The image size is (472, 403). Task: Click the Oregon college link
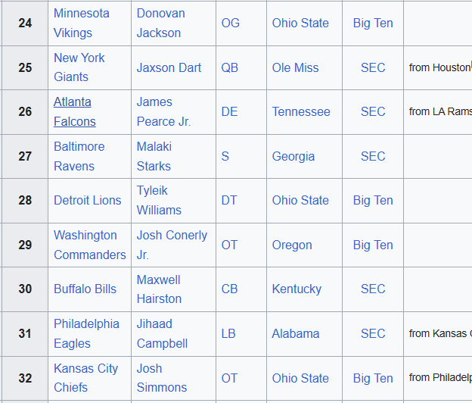292,245
